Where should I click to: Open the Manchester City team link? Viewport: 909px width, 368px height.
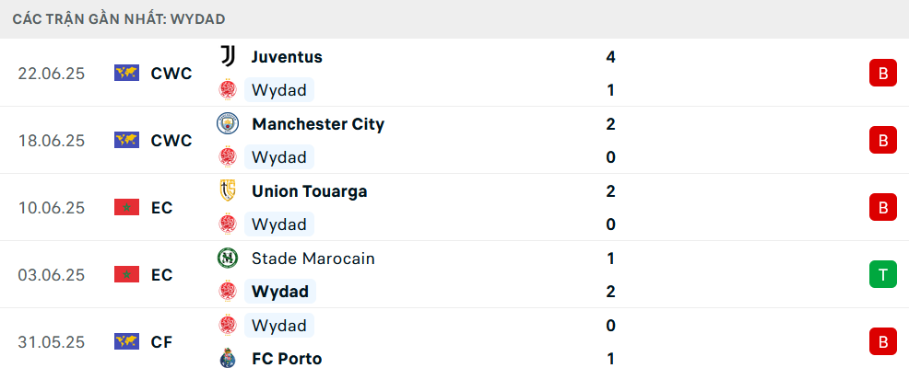click(318, 124)
